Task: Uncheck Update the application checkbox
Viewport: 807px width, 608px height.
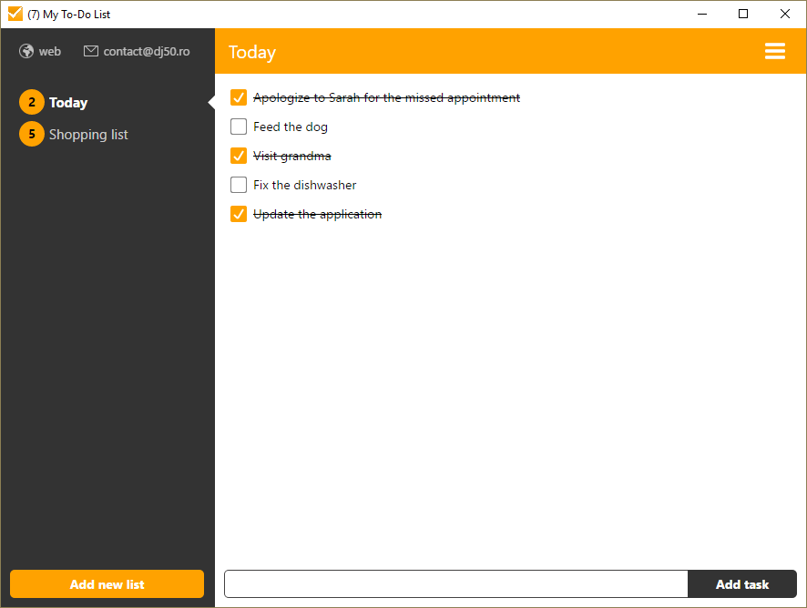Action: click(x=239, y=214)
